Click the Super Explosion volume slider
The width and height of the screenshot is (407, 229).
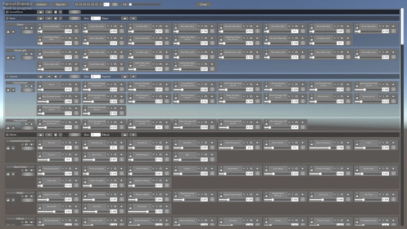click(323, 148)
